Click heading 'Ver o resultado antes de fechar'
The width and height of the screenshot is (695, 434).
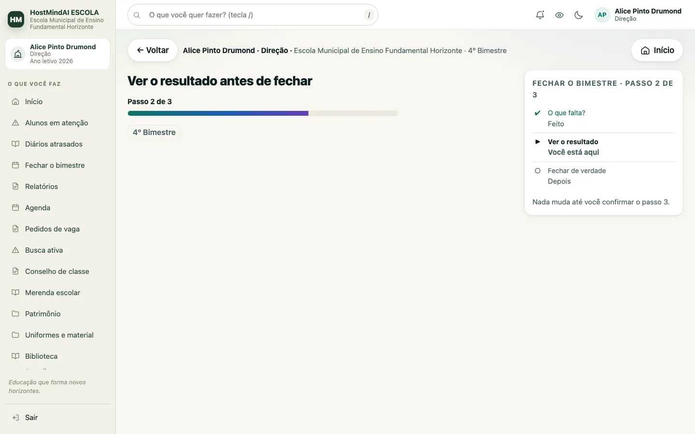220,81
